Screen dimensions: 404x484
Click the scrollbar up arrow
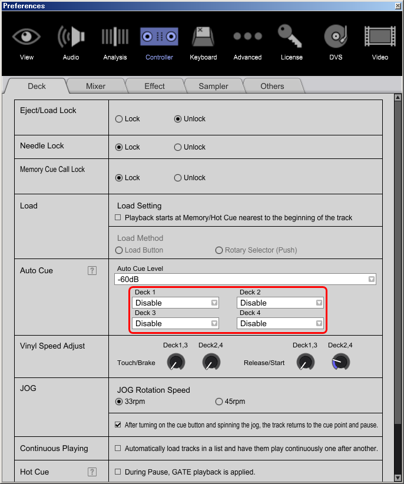[x=398, y=98]
